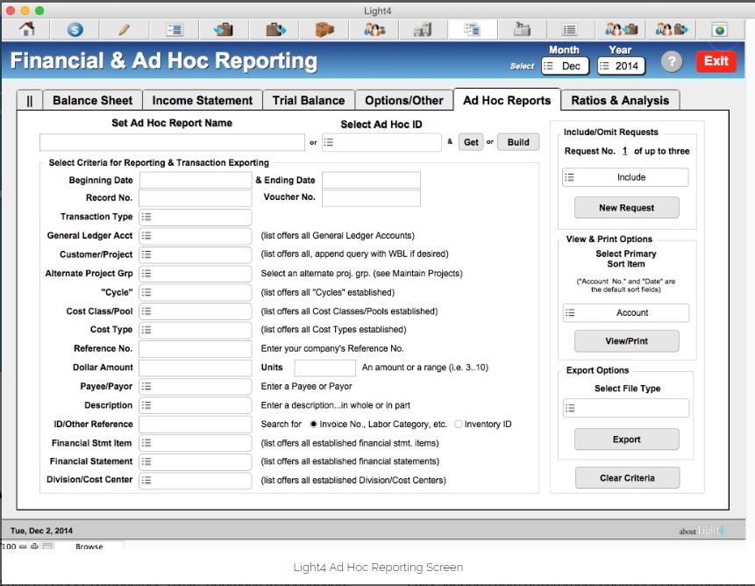
Task: Click the red Exit button
Action: coord(716,61)
